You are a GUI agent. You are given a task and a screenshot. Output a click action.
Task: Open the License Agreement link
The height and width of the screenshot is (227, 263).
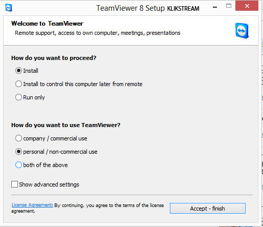click(x=32, y=205)
